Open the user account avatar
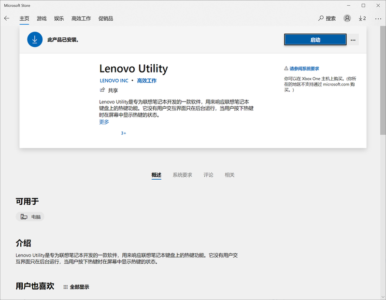This screenshot has height=300, width=386. pos(347,18)
